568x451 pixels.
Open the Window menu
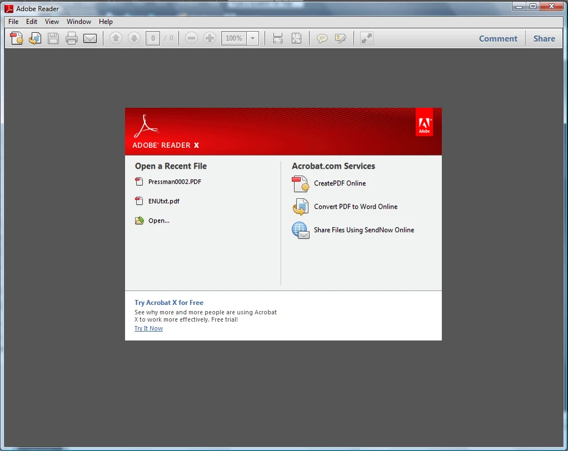(78, 22)
